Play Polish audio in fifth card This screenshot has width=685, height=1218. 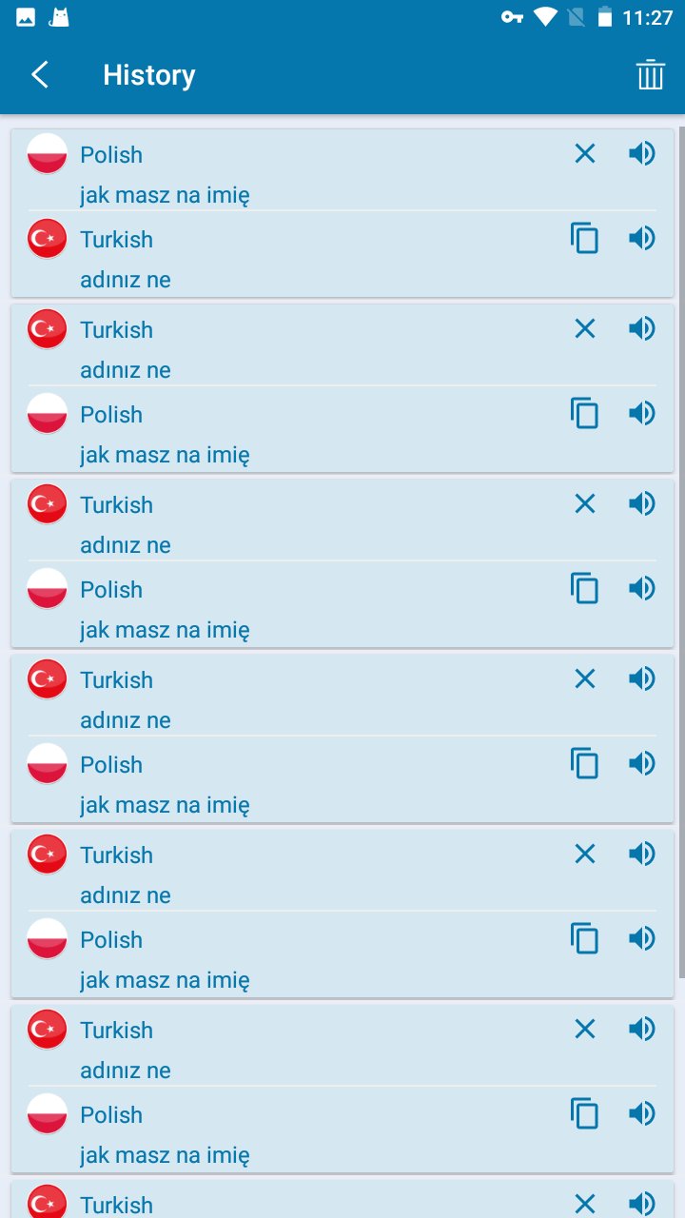[x=642, y=938]
